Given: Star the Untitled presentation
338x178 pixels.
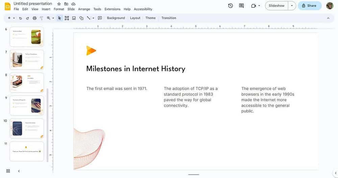Looking at the screenshot, I should click(x=59, y=4).
